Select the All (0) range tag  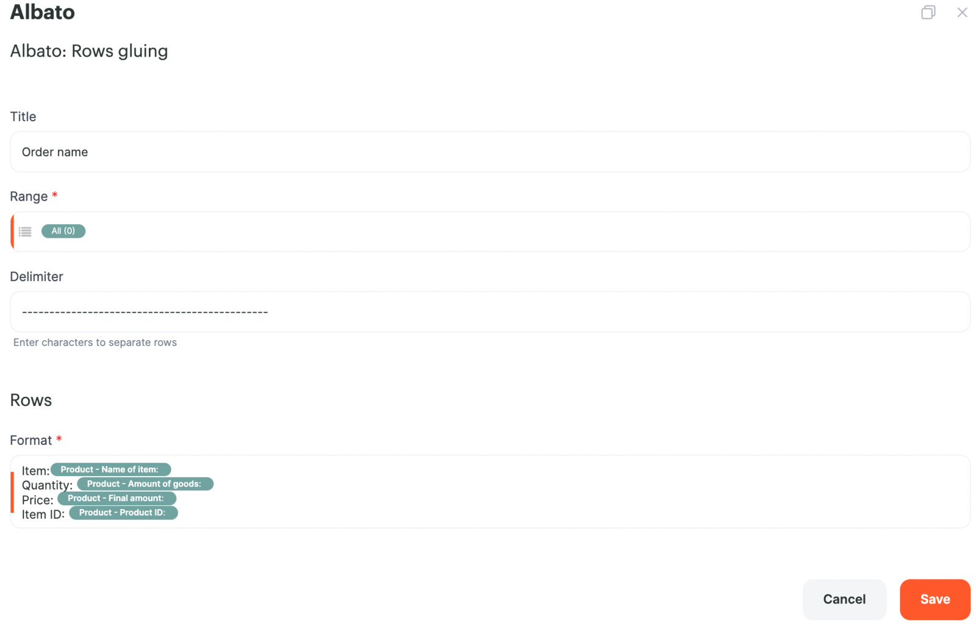63,231
